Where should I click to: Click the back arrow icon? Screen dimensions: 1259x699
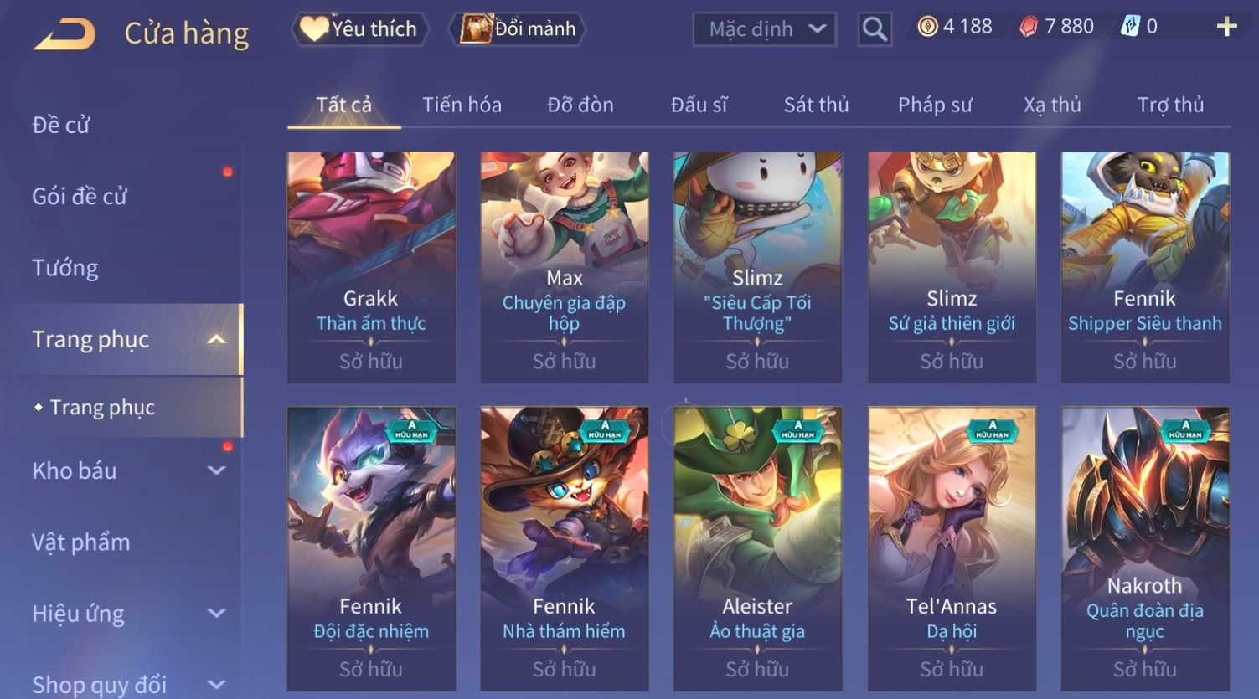64,33
